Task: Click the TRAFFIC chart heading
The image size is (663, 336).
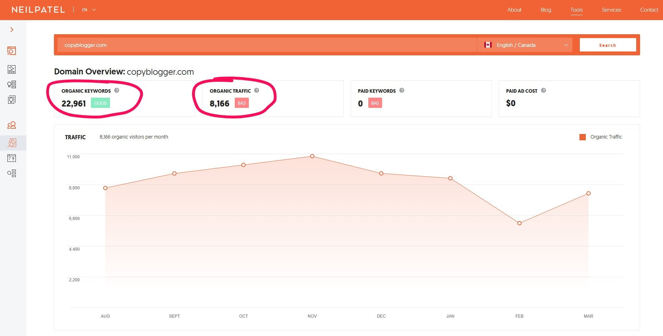Action: click(75, 137)
